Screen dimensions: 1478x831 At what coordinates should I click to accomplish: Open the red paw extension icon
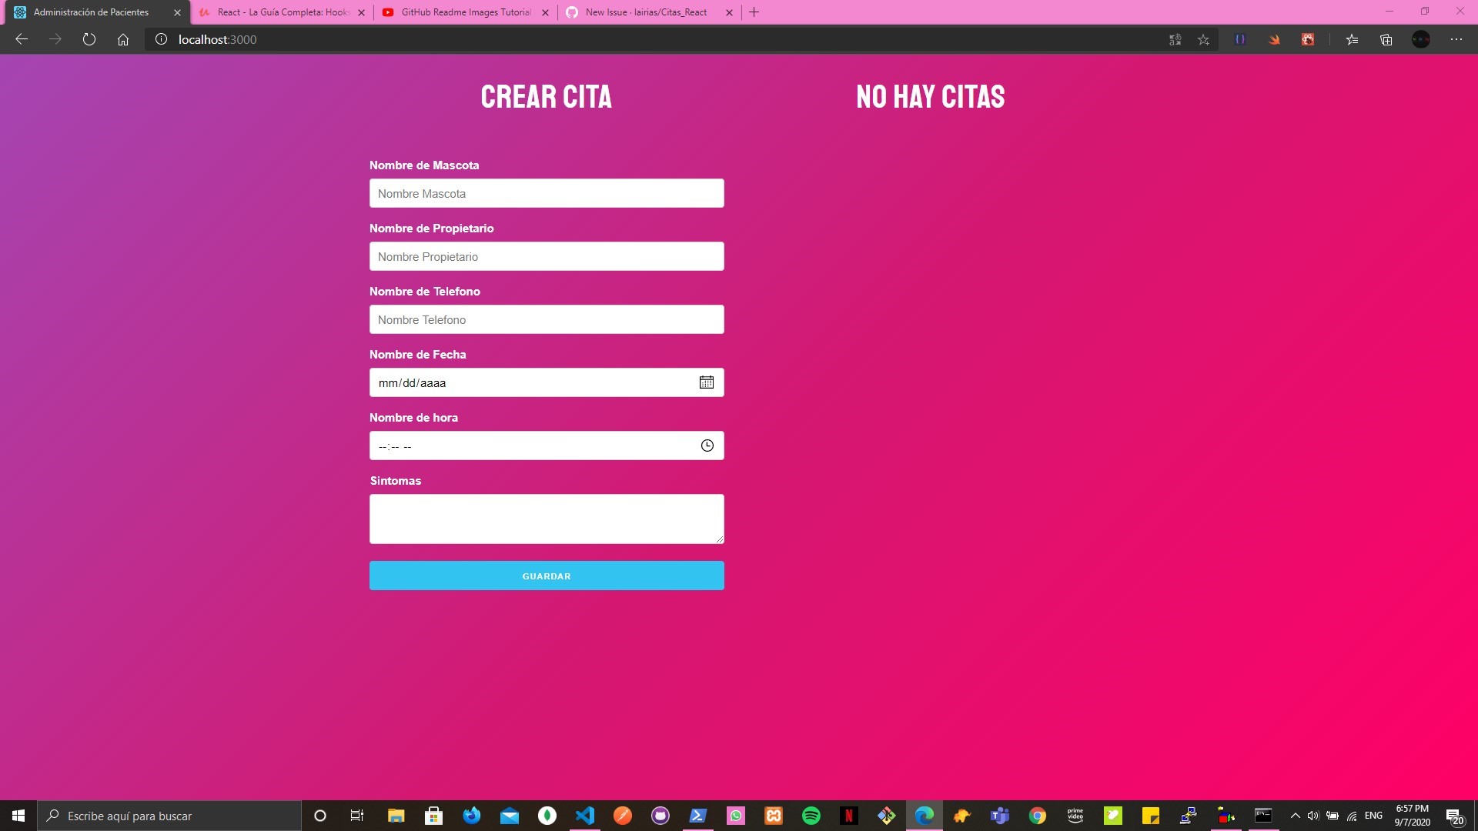coord(1308,39)
